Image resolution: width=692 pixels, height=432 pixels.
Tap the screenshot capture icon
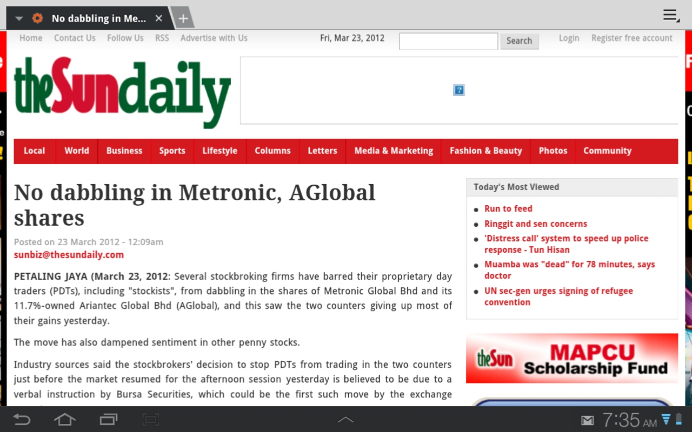(151, 420)
